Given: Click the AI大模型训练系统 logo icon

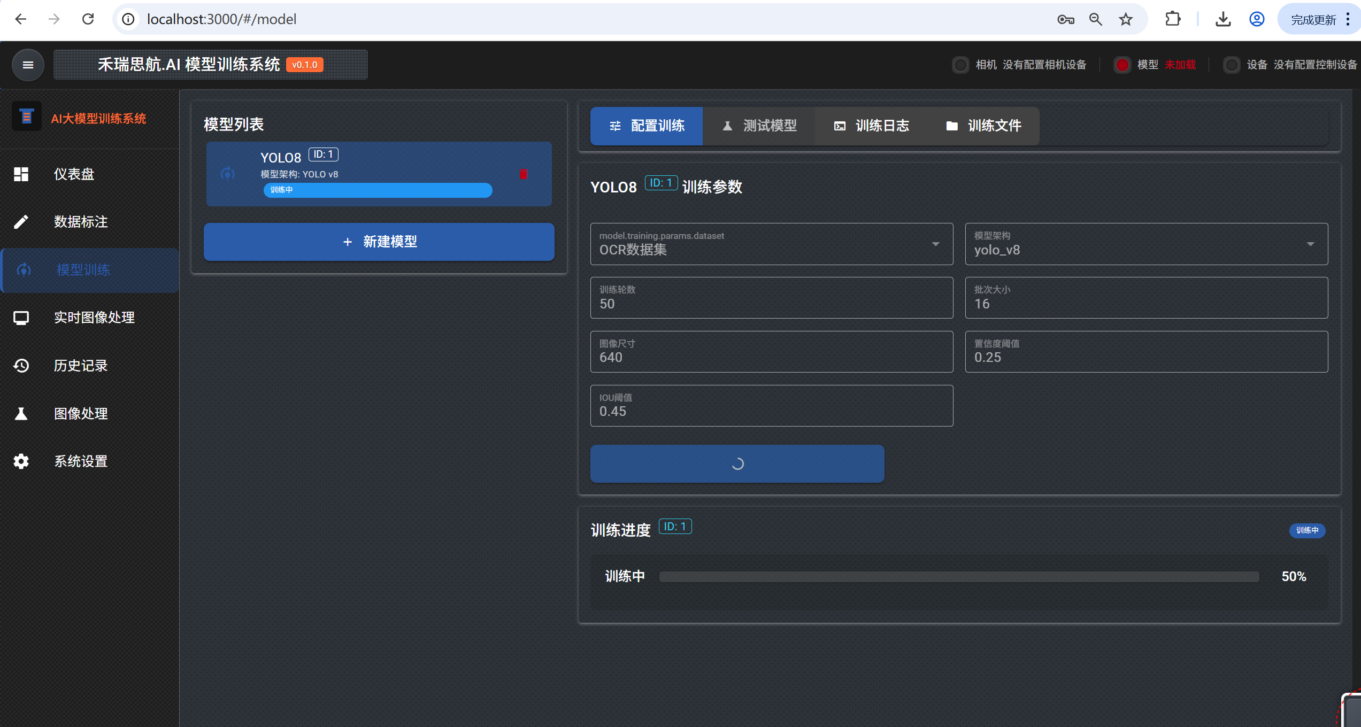Looking at the screenshot, I should click(26, 117).
